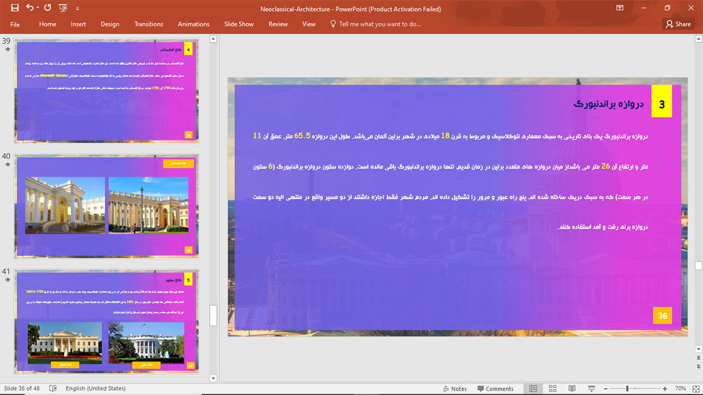Toggle the Notes pane
The width and height of the screenshot is (703, 395).
454,388
